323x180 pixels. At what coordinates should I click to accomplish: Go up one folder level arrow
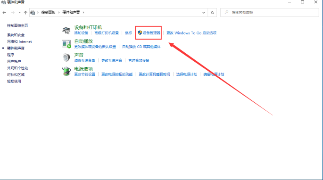25,13
